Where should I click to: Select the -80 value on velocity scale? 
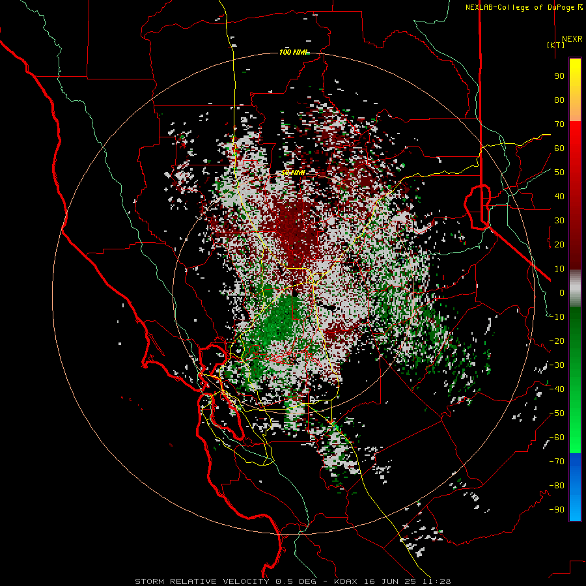point(557,486)
